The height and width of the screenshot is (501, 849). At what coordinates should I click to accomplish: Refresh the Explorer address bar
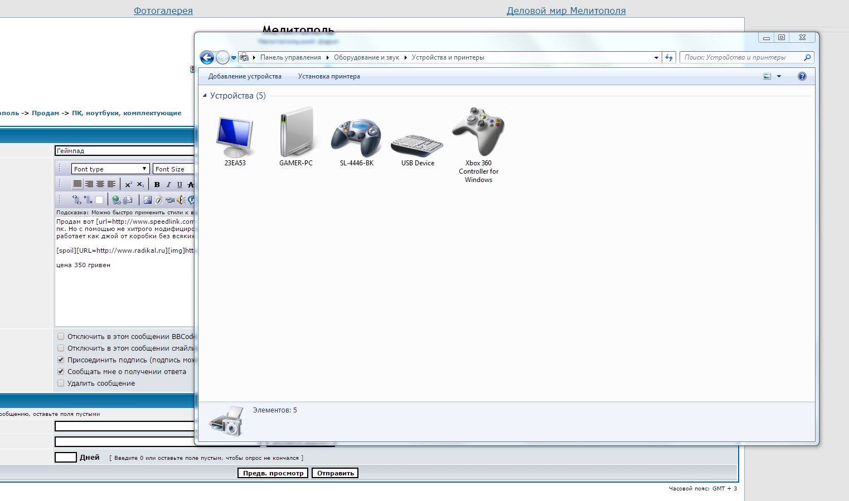point(669,57)
